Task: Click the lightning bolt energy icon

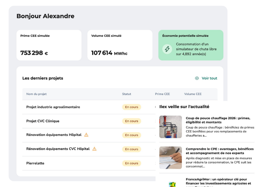Action: [x=167, y=49]
